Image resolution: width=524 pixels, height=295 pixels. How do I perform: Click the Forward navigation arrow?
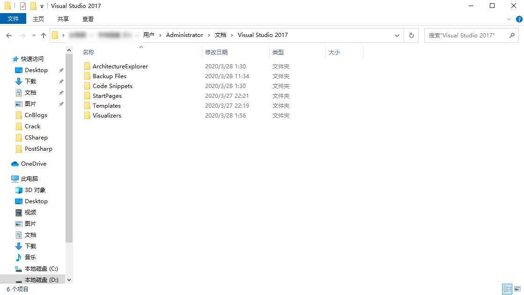pyautogui.click(x=23, y=36)
